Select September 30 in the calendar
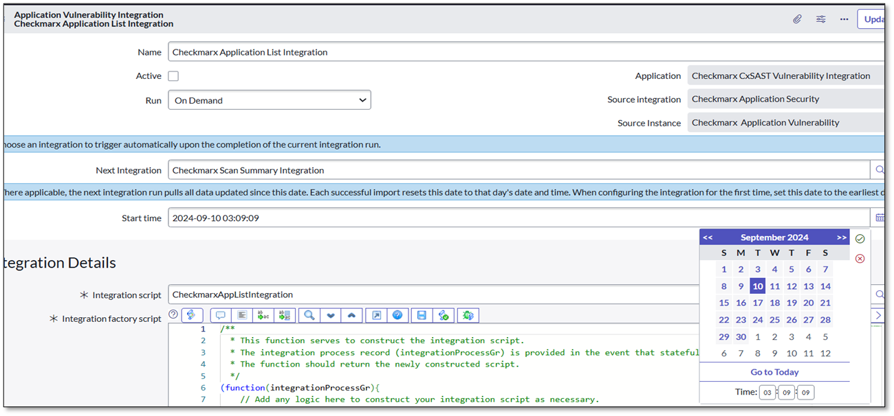The image size is (894, 416). pyautogui.click(x=741, y=336)
